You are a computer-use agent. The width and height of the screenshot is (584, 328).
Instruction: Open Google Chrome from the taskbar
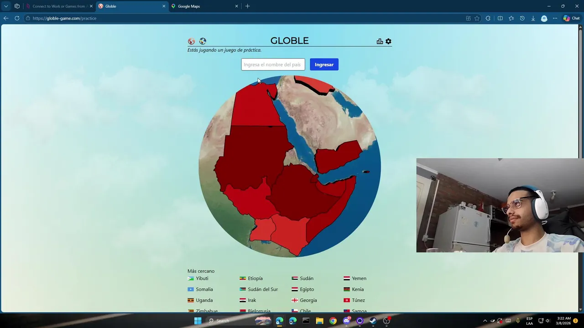(333, 321)
